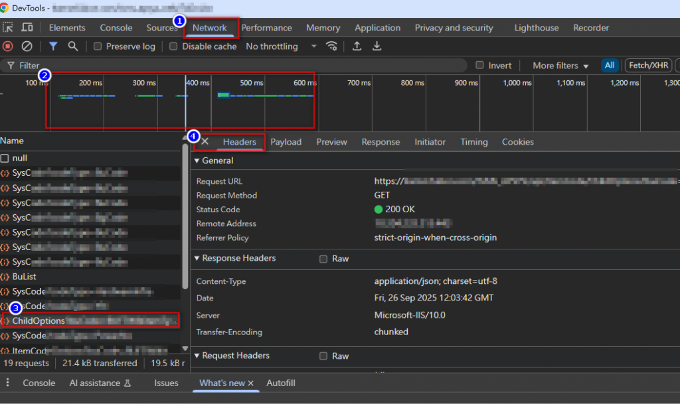Screen dimensions: 680x404
Task: Collapse the General section
Action: coord(197,161)
